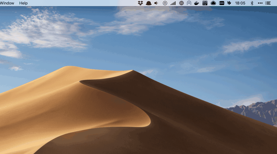Open the Docker whale menu
The image size is (277, 154).
197,3
